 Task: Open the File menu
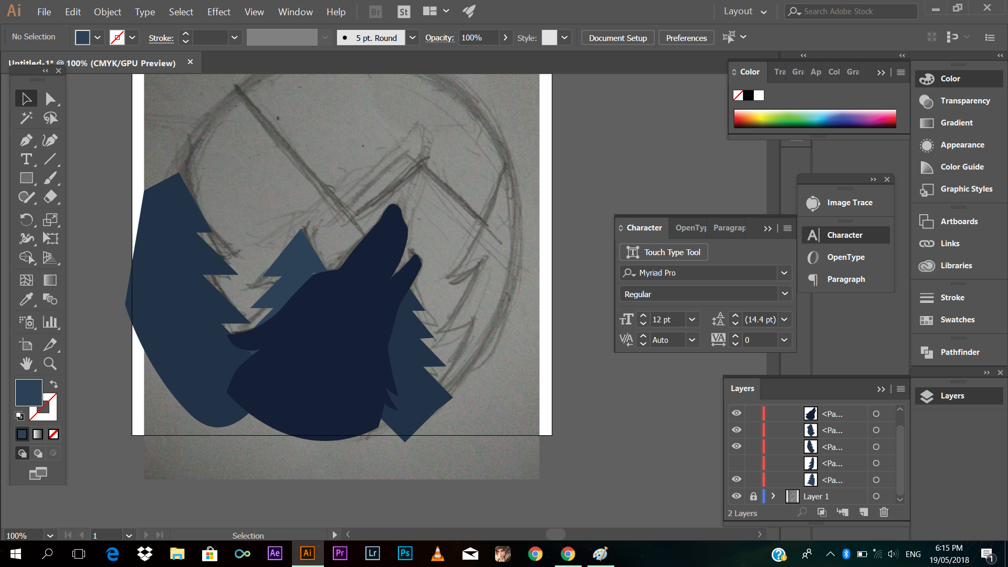44,12
